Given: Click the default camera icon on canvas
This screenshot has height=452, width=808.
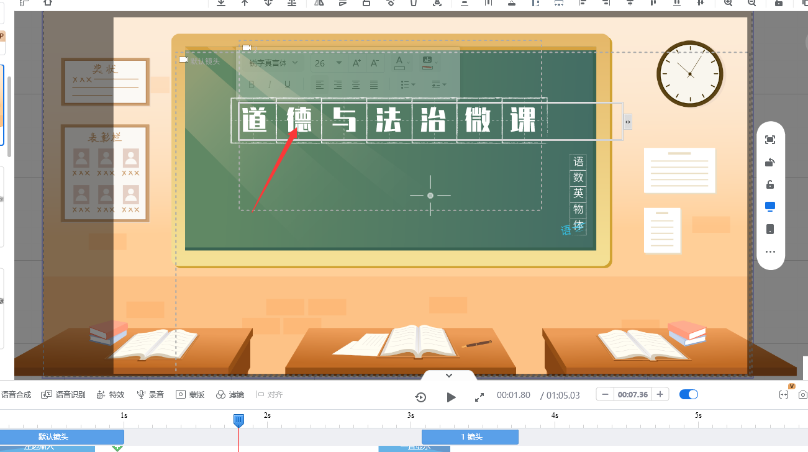Looking at the screenshot, I should [x=183, y=60].
